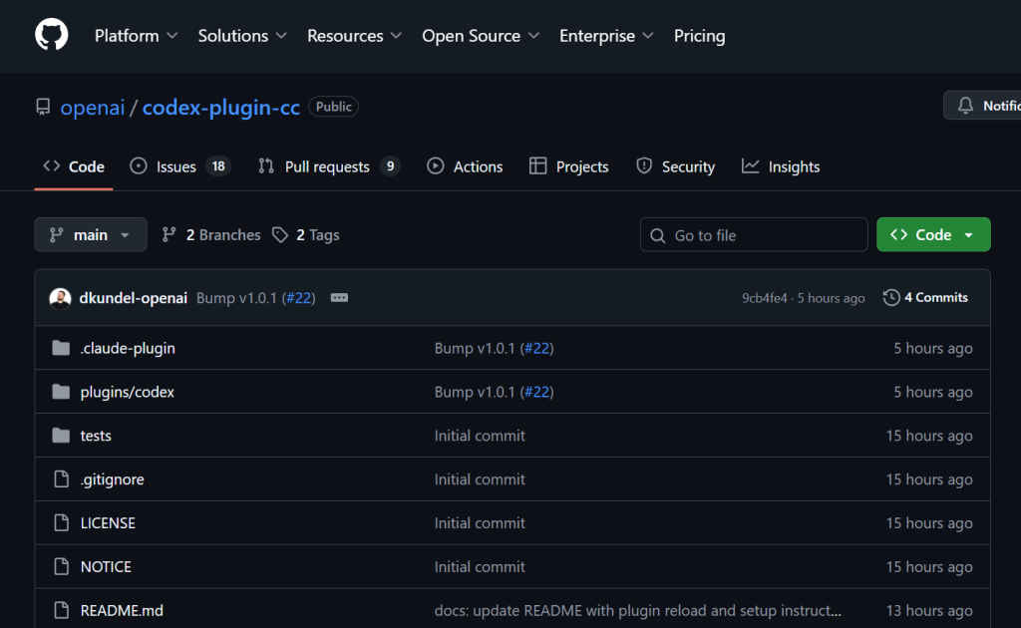View the 2 Tags list
The image size is (1021, 628).
(x=307, y=235)
